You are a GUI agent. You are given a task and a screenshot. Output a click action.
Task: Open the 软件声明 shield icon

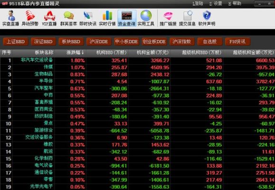(x=207, y=18)
